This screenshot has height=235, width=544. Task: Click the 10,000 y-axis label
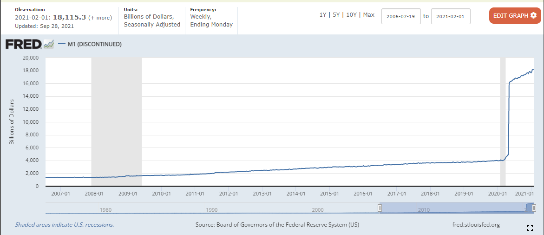[31, 122]
